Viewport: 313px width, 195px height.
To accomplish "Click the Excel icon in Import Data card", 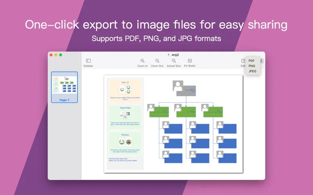I will [x=128, y=114].
